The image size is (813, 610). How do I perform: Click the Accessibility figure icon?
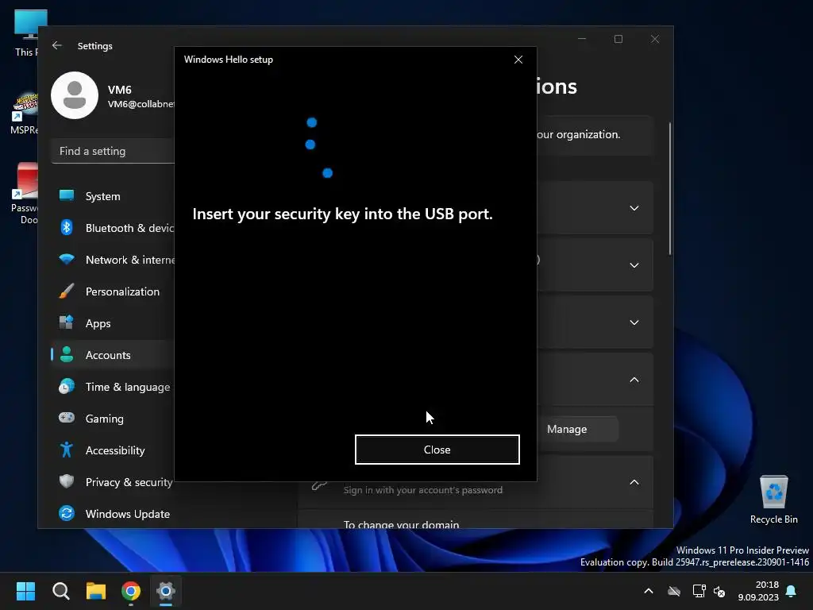coord(67,450)
